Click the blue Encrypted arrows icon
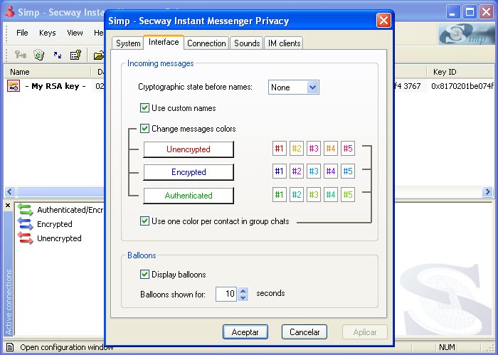This screenshot has height=355, width=498. point(25,224)
